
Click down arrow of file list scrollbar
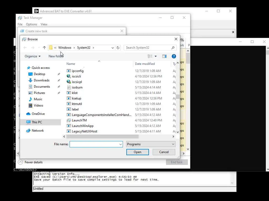point(178,132)
